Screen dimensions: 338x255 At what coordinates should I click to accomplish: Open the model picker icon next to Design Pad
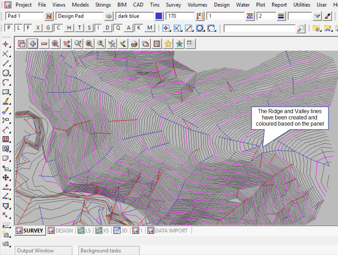(109, 16)
